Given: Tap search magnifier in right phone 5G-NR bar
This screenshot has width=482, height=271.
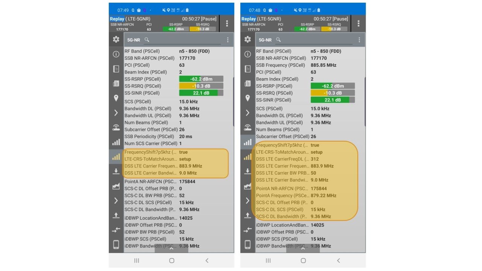Looking at the screenshot, I should coord(278,40).
